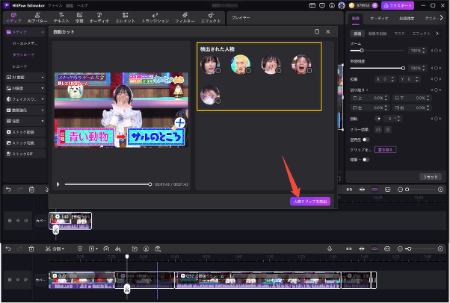Switch to the 背景を削除 sub-tab
450x303 pixels.
click(377, 34)
